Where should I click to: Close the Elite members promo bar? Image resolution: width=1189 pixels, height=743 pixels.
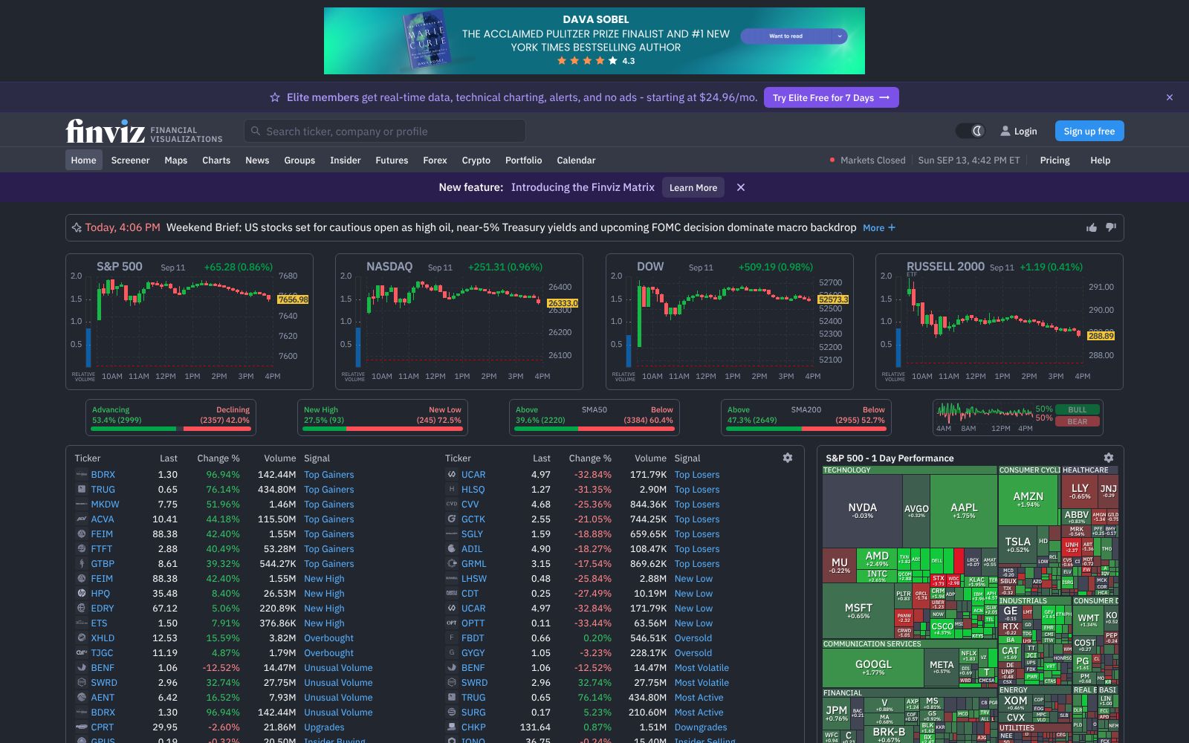click(x=1170, y=97)
